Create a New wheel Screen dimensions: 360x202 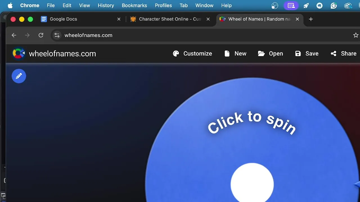[235, 54]
